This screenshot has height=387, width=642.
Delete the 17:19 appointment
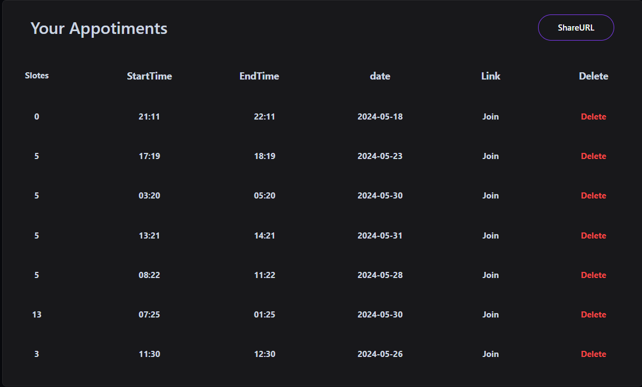tap(593, 156)
